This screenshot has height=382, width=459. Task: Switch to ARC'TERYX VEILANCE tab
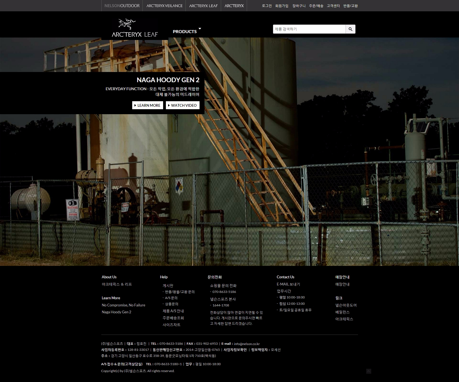(164, 6)
